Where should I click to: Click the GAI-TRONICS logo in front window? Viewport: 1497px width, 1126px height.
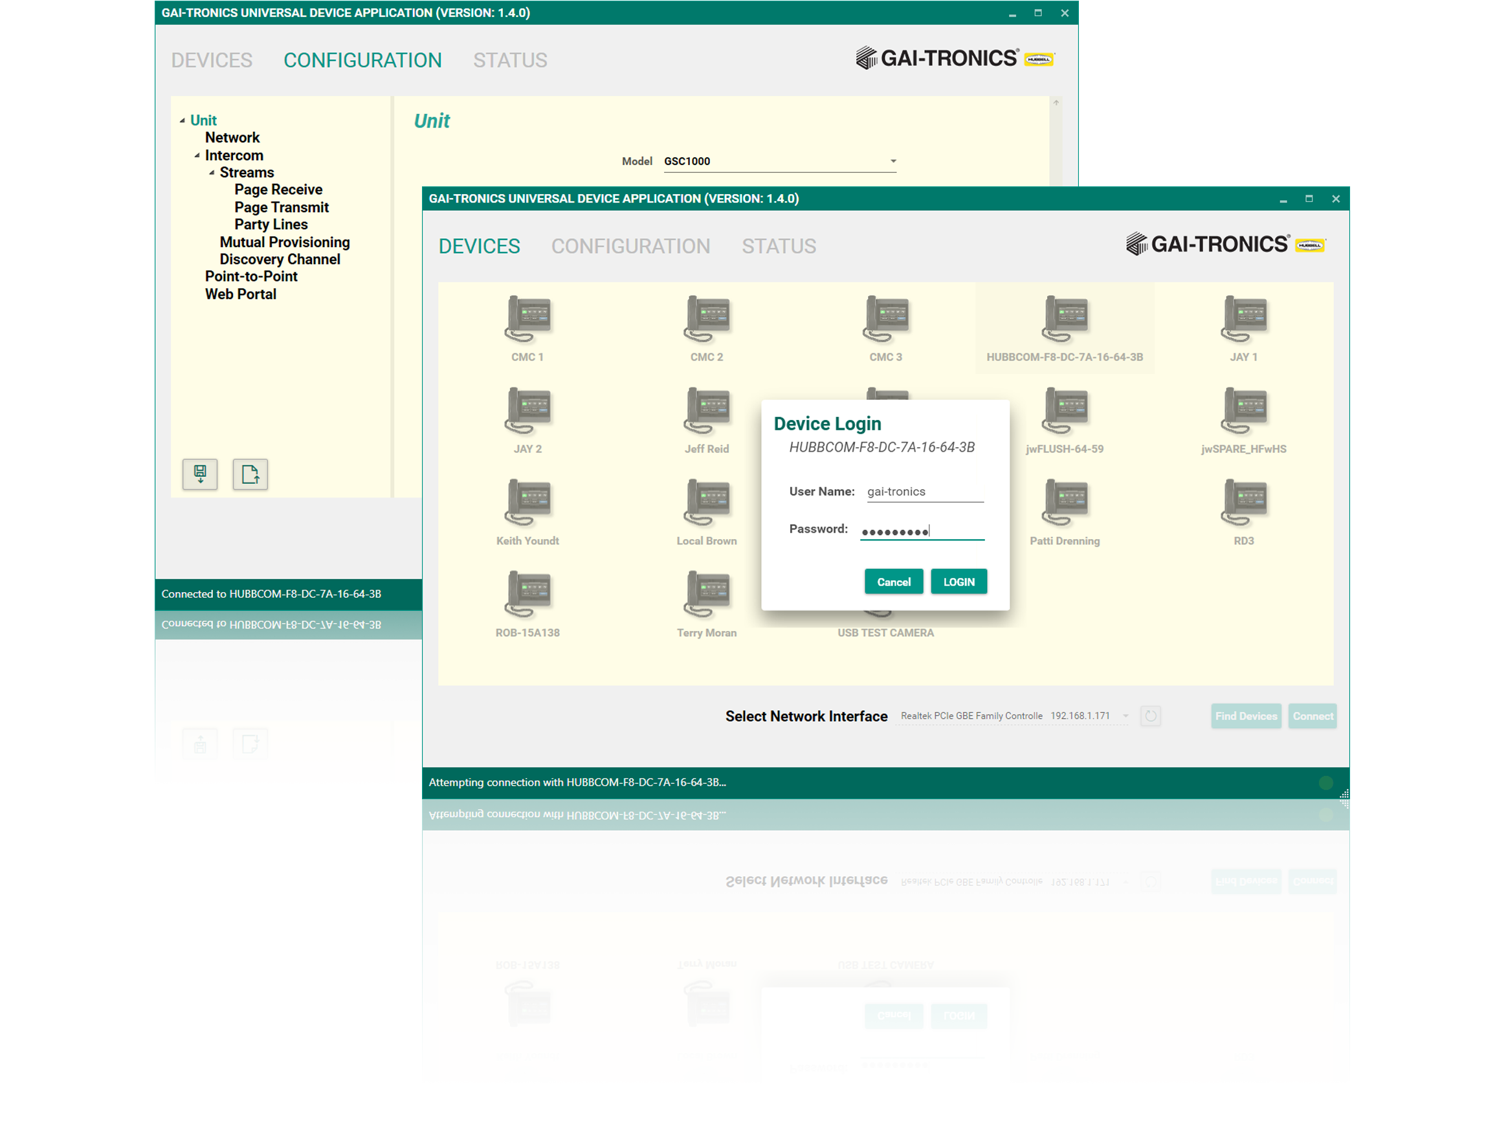click(x=1226, y=243)
